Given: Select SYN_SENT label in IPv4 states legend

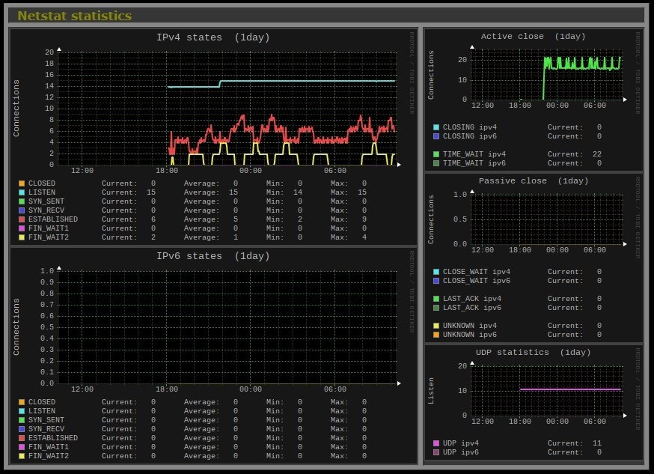Looking at the screenshot, I should (x=47, y=201).
